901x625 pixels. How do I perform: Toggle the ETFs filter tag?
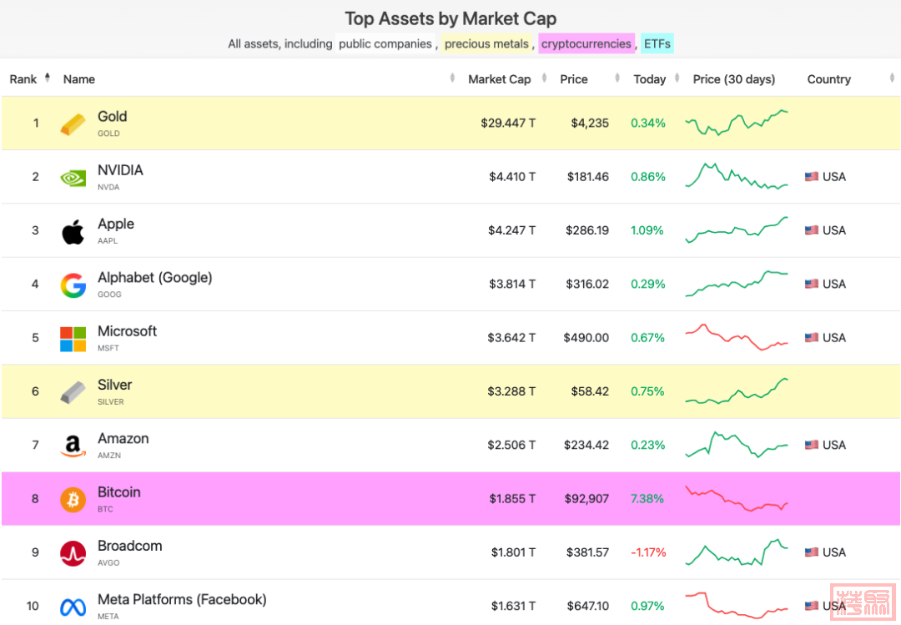[x=657, y=43]
